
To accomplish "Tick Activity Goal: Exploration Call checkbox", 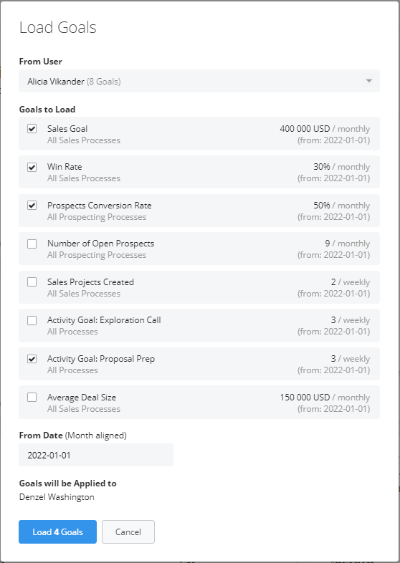I will 32,320.
